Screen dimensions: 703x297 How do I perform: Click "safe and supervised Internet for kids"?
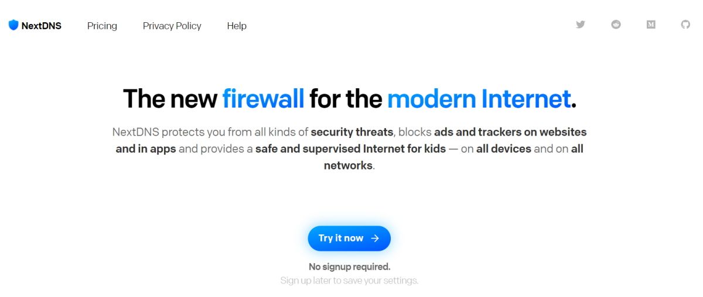pos(350,148)
